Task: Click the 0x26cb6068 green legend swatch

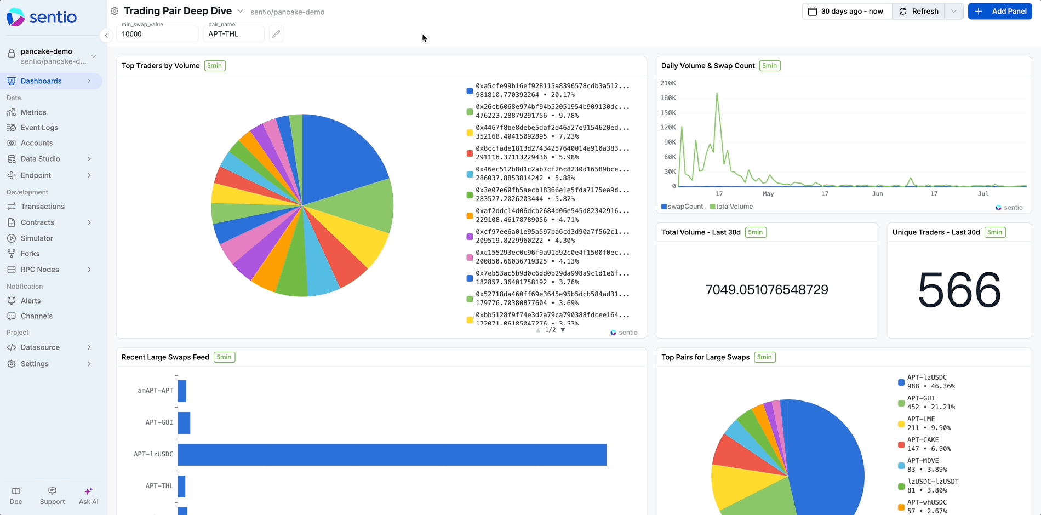Action: click(470, 112)
